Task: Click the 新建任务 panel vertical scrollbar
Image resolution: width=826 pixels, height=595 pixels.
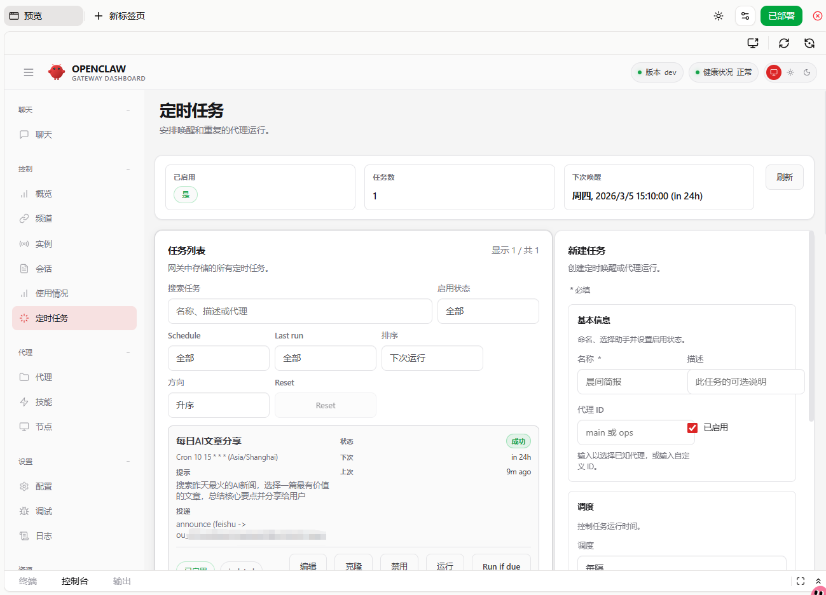Action: coord(811,327)
